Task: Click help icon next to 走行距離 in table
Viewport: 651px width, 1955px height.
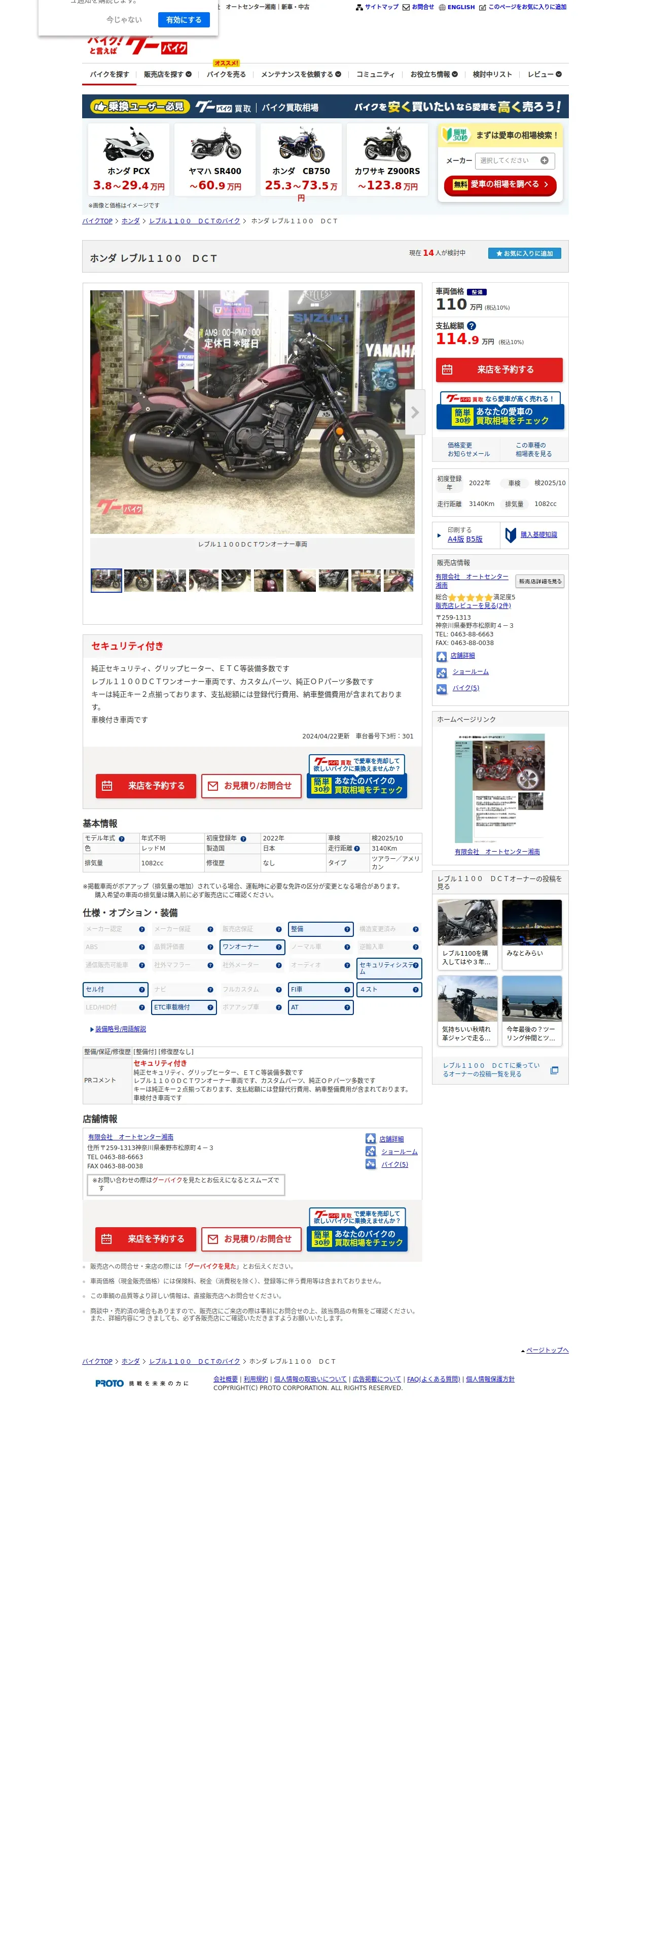Action: [356, 849]
